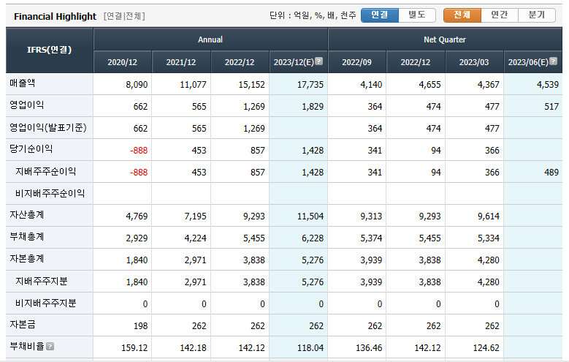Open help icon beside 부채비율 label
569x362 pixels.
tap(50, 347)
